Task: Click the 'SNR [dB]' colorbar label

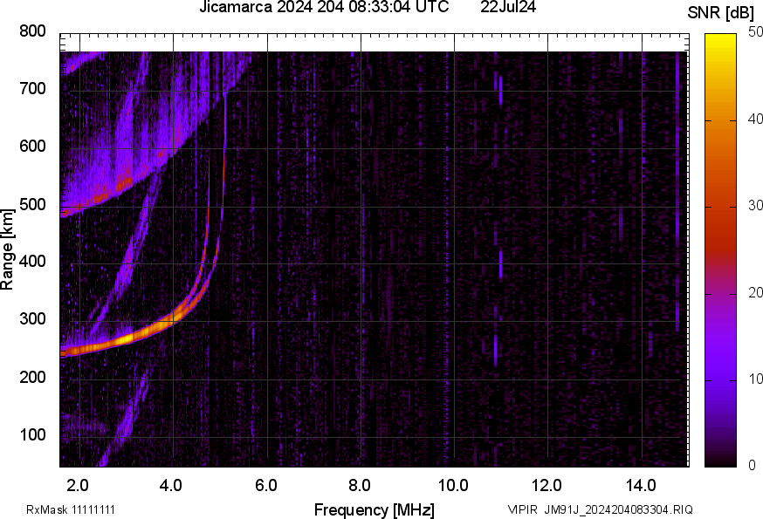Action: pyautogui.click(x=721, y=12)
